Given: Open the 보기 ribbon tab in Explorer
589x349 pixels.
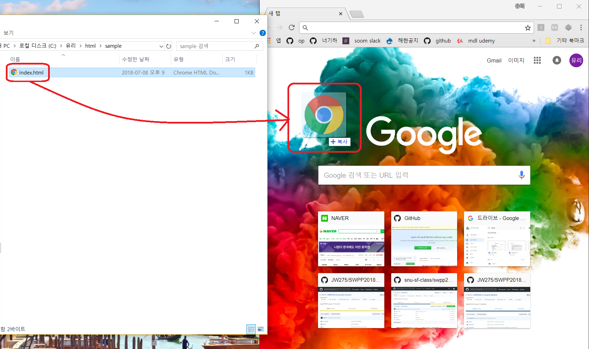Looking at the screenshot, I should click(9, 33).
